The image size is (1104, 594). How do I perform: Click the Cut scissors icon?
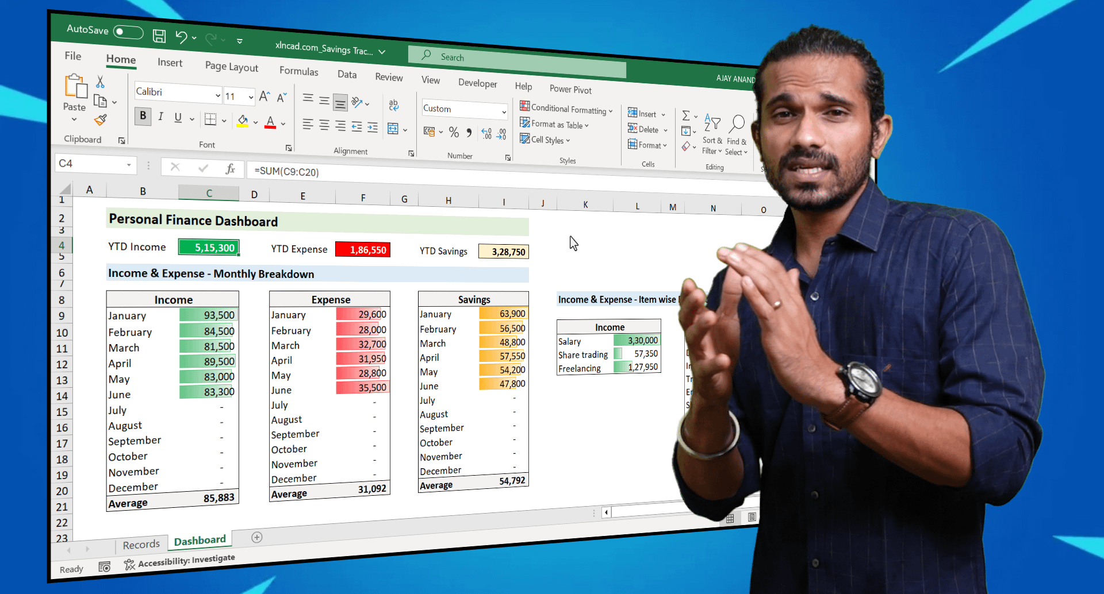tap(100, 82)
